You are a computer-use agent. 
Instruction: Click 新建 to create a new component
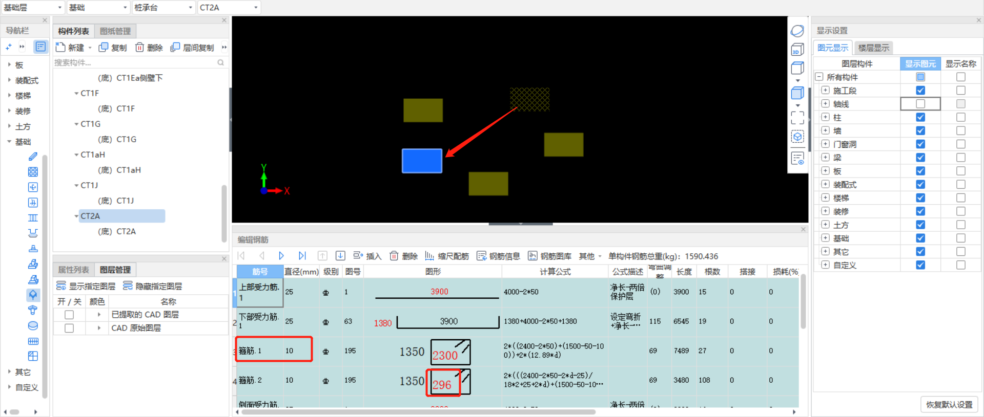(70, 48)
